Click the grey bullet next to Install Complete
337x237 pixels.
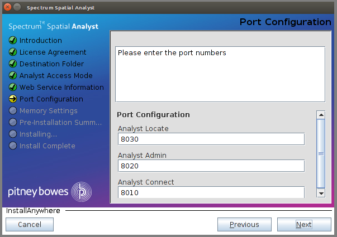point(13,146)
